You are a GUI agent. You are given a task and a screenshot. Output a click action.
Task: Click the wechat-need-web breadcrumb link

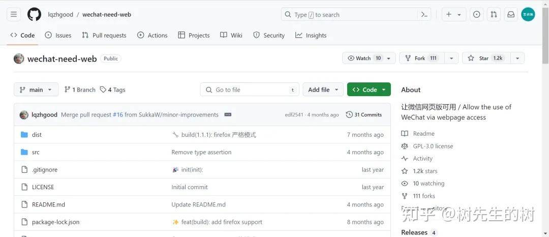(107, 14)
